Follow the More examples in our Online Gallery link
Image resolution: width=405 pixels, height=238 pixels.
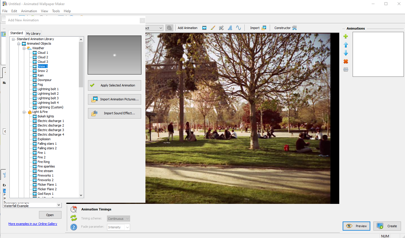point(33,224)
